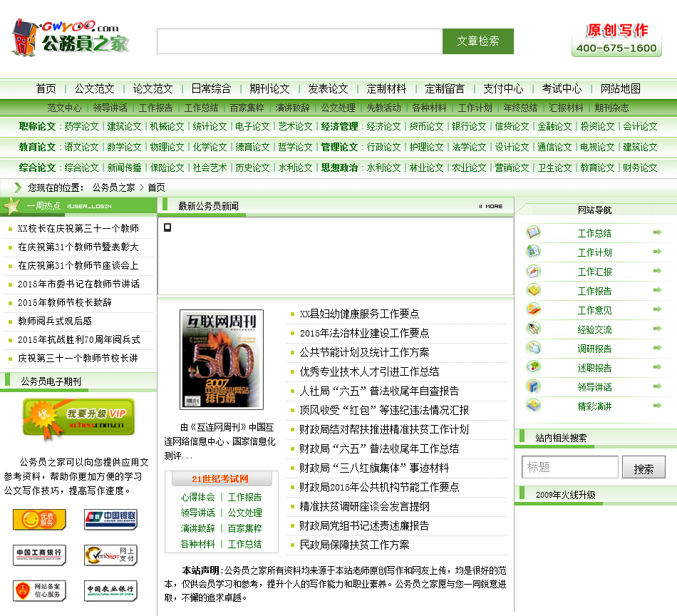Image resolution: width=677 pixels, height=616 pixels.
Task: Click the 精彩演讲 navigation icon
Action: (x=534, y=406)
